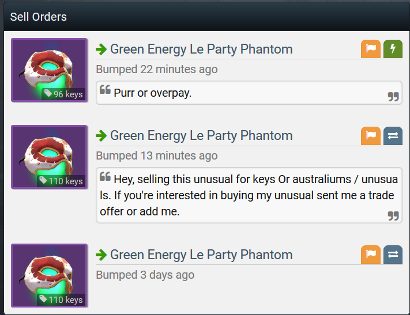Open first Green Energy Le Party Phantom link
The width and height of the screenshot is (410, 315).
201,50
